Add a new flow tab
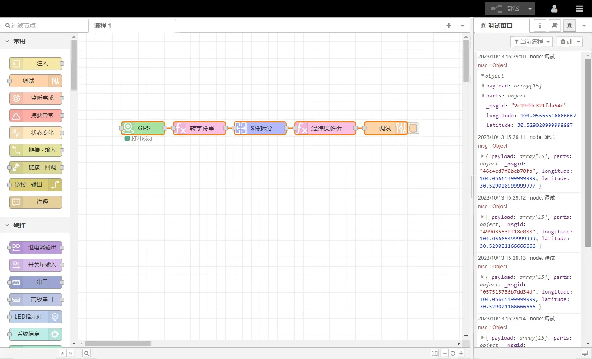 (449, 26)
